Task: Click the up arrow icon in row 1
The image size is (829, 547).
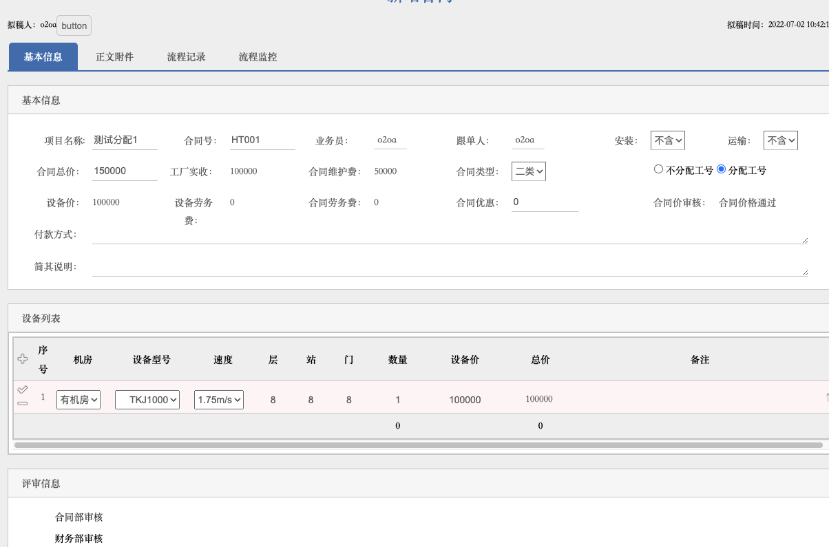Action: pos(826,397)
